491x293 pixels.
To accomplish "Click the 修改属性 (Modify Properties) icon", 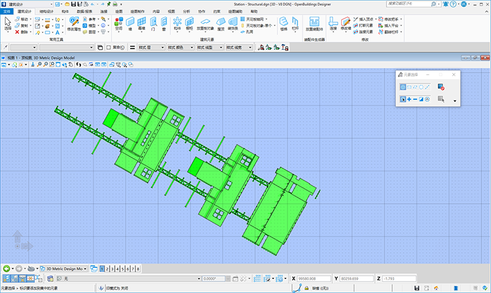I will (x=73, y=22).
